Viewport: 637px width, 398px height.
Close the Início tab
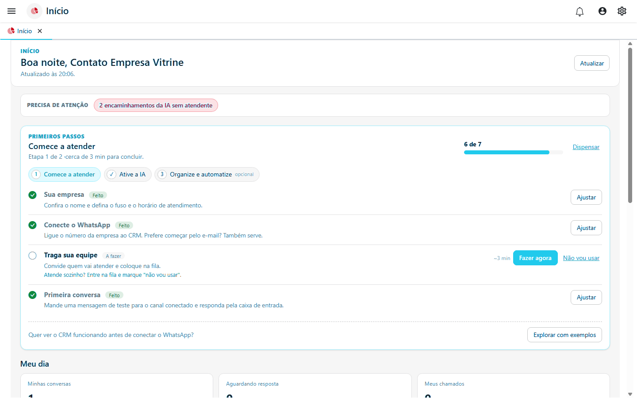[x=40, y=31]
